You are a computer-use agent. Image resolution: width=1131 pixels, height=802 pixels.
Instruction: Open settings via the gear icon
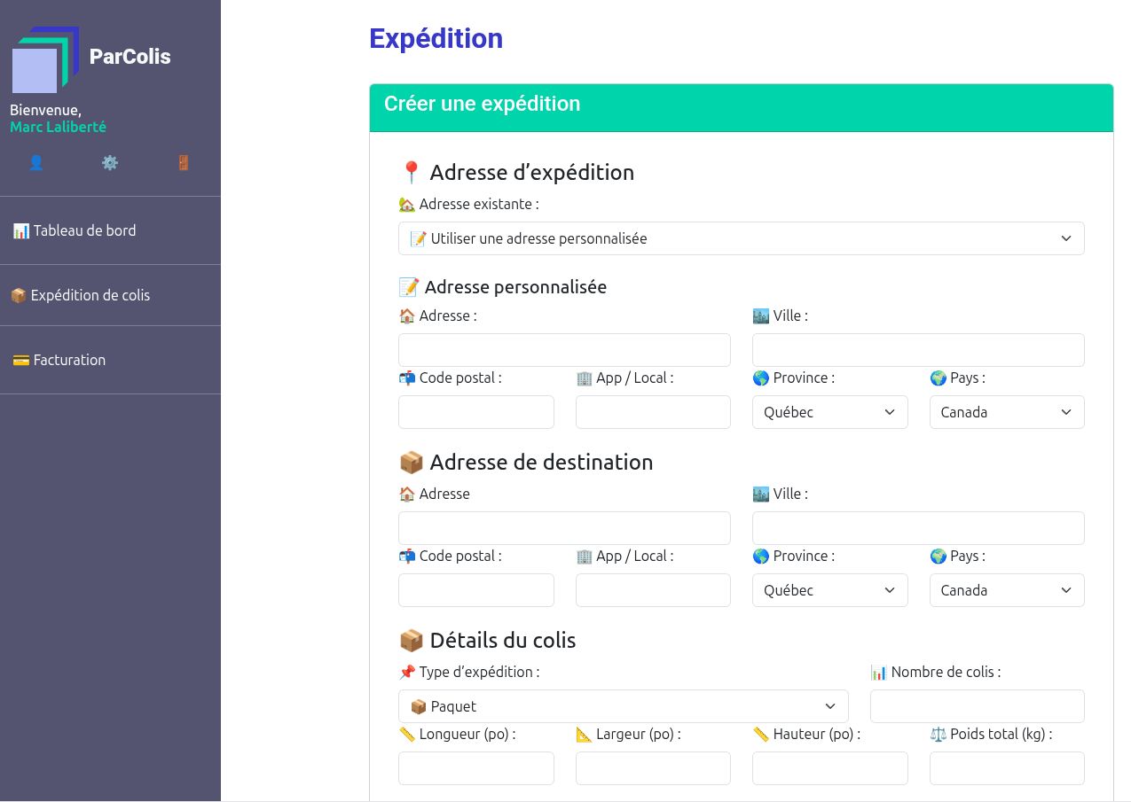110,163
